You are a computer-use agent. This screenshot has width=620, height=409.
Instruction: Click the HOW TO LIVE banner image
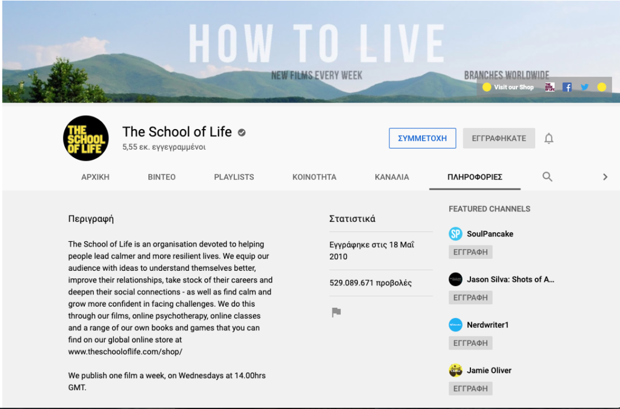[x=311, y=52]
